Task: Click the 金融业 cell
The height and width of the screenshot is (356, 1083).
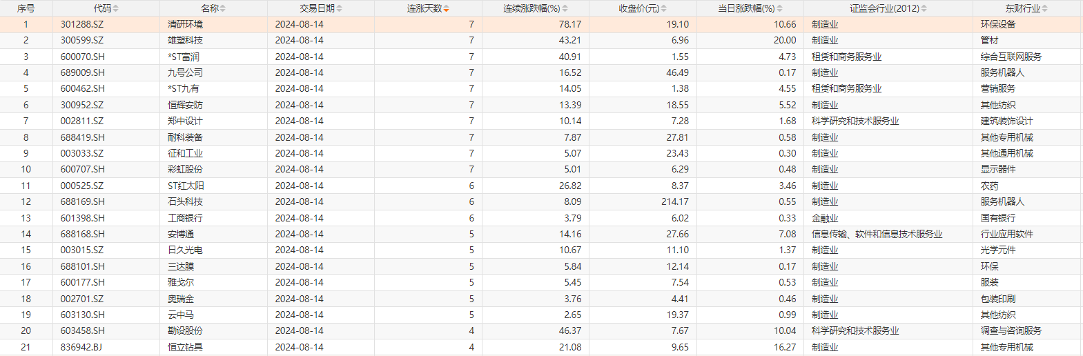Action: click(x=825, y=218)
